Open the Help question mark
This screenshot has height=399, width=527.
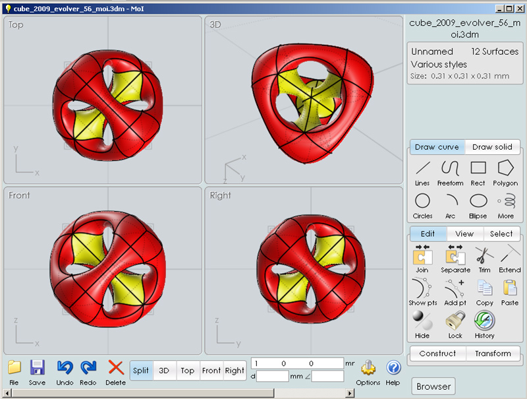(x=393, y=373)
